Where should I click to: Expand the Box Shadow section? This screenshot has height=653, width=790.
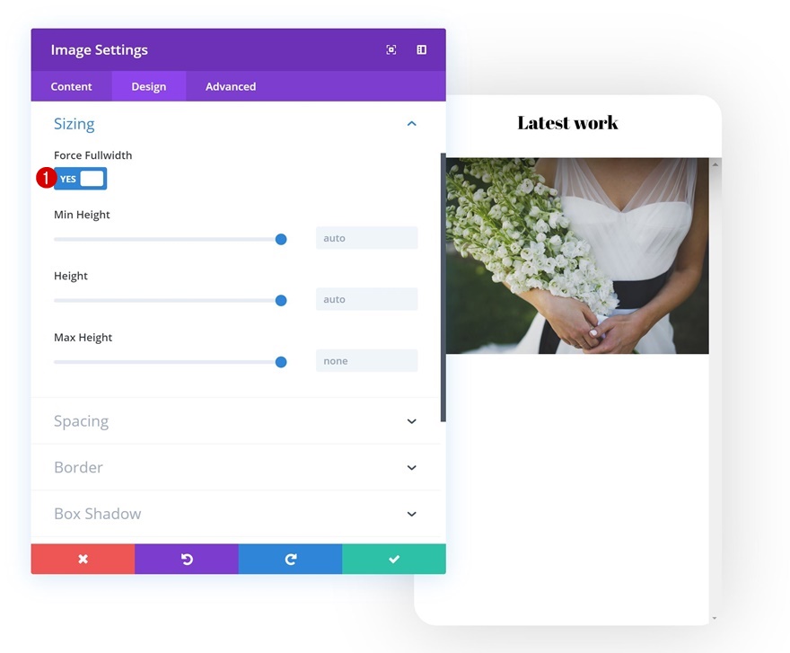(236, 514)
